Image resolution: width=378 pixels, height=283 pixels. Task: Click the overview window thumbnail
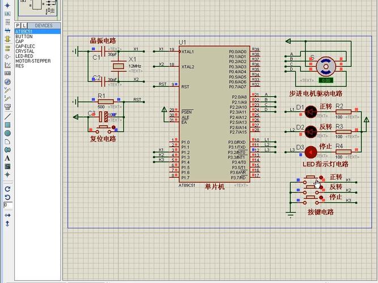coord(38,9)
